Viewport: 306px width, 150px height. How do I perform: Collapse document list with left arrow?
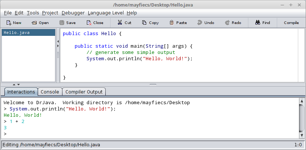tap(58, 41)
